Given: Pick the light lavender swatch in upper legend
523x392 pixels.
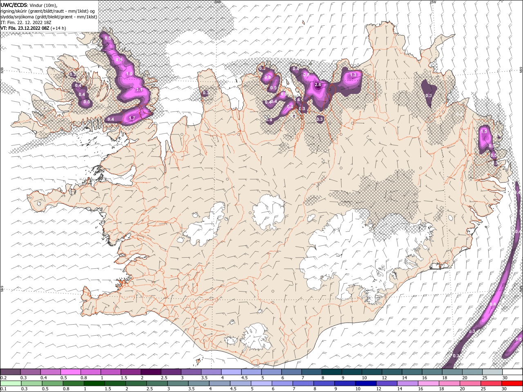Looking at the screenshot, I should [x=231, y=372].
